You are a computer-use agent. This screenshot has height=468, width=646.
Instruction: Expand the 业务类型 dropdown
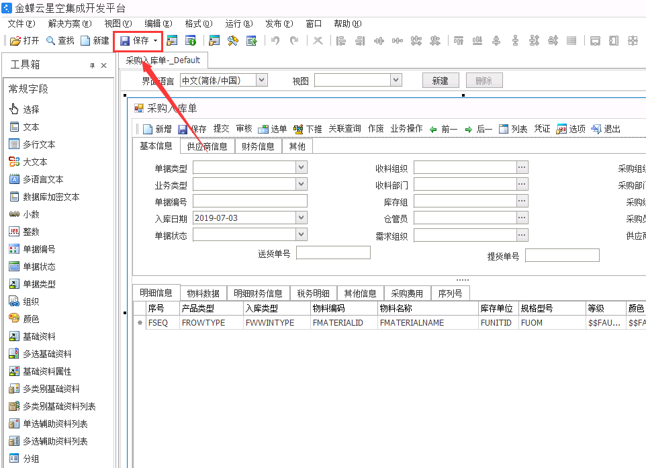click(x=302, y=184)
